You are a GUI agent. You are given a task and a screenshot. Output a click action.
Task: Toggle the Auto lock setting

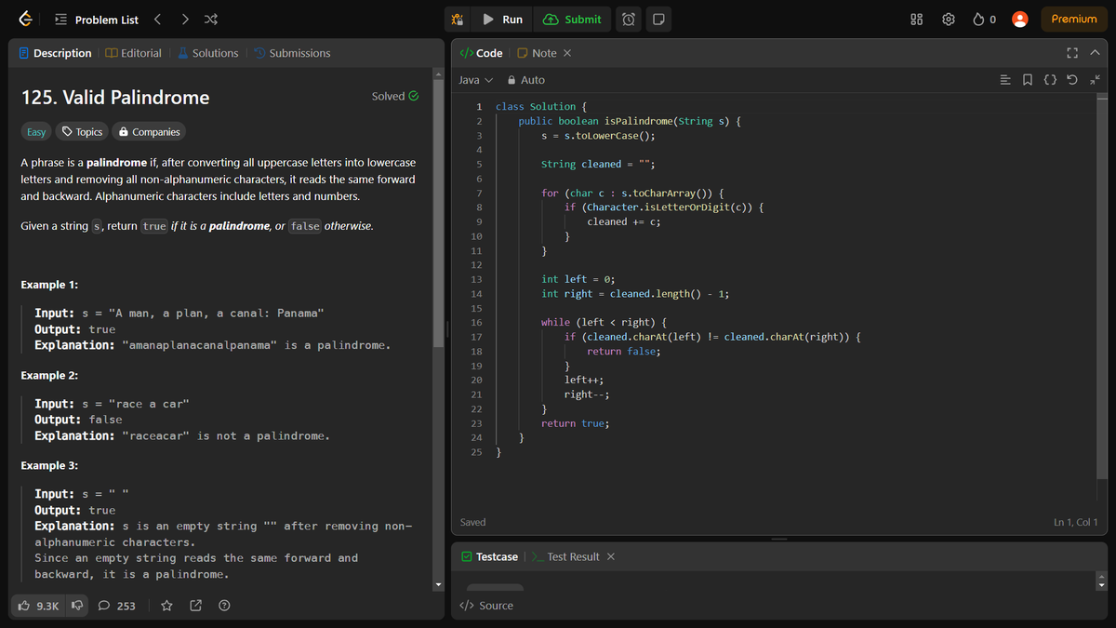526,80
